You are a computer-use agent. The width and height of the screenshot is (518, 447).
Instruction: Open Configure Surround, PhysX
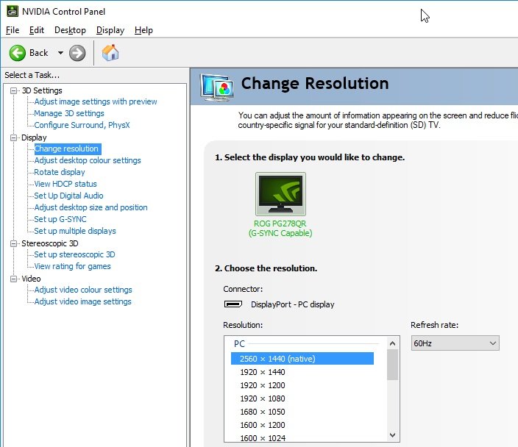pyautogui.click(x=82, y=125)
